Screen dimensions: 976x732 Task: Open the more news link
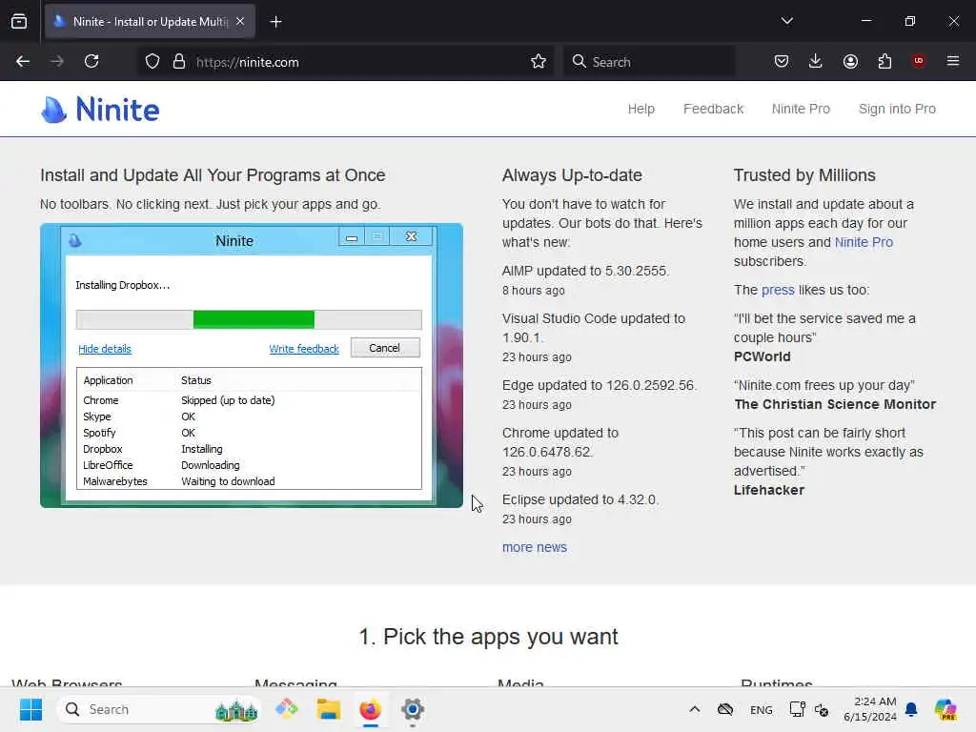pyautogui.click(x=535, y=547)
